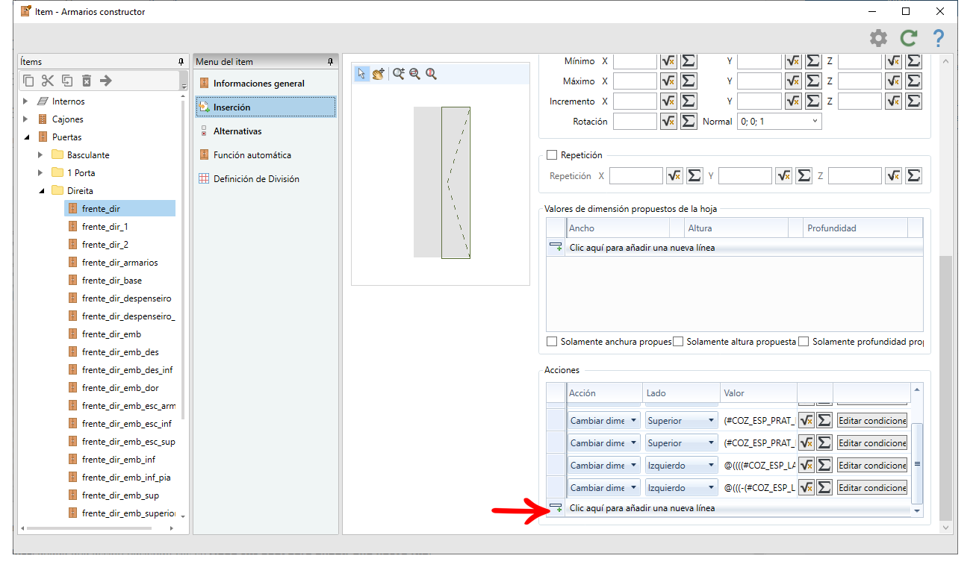The height and width of the screenshot is (585, 979).
Task: Click sigma button for Incremento Z
Action: tap(913, 101)
